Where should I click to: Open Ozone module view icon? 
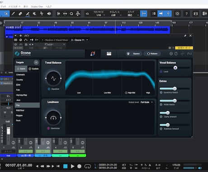(109, 54)
